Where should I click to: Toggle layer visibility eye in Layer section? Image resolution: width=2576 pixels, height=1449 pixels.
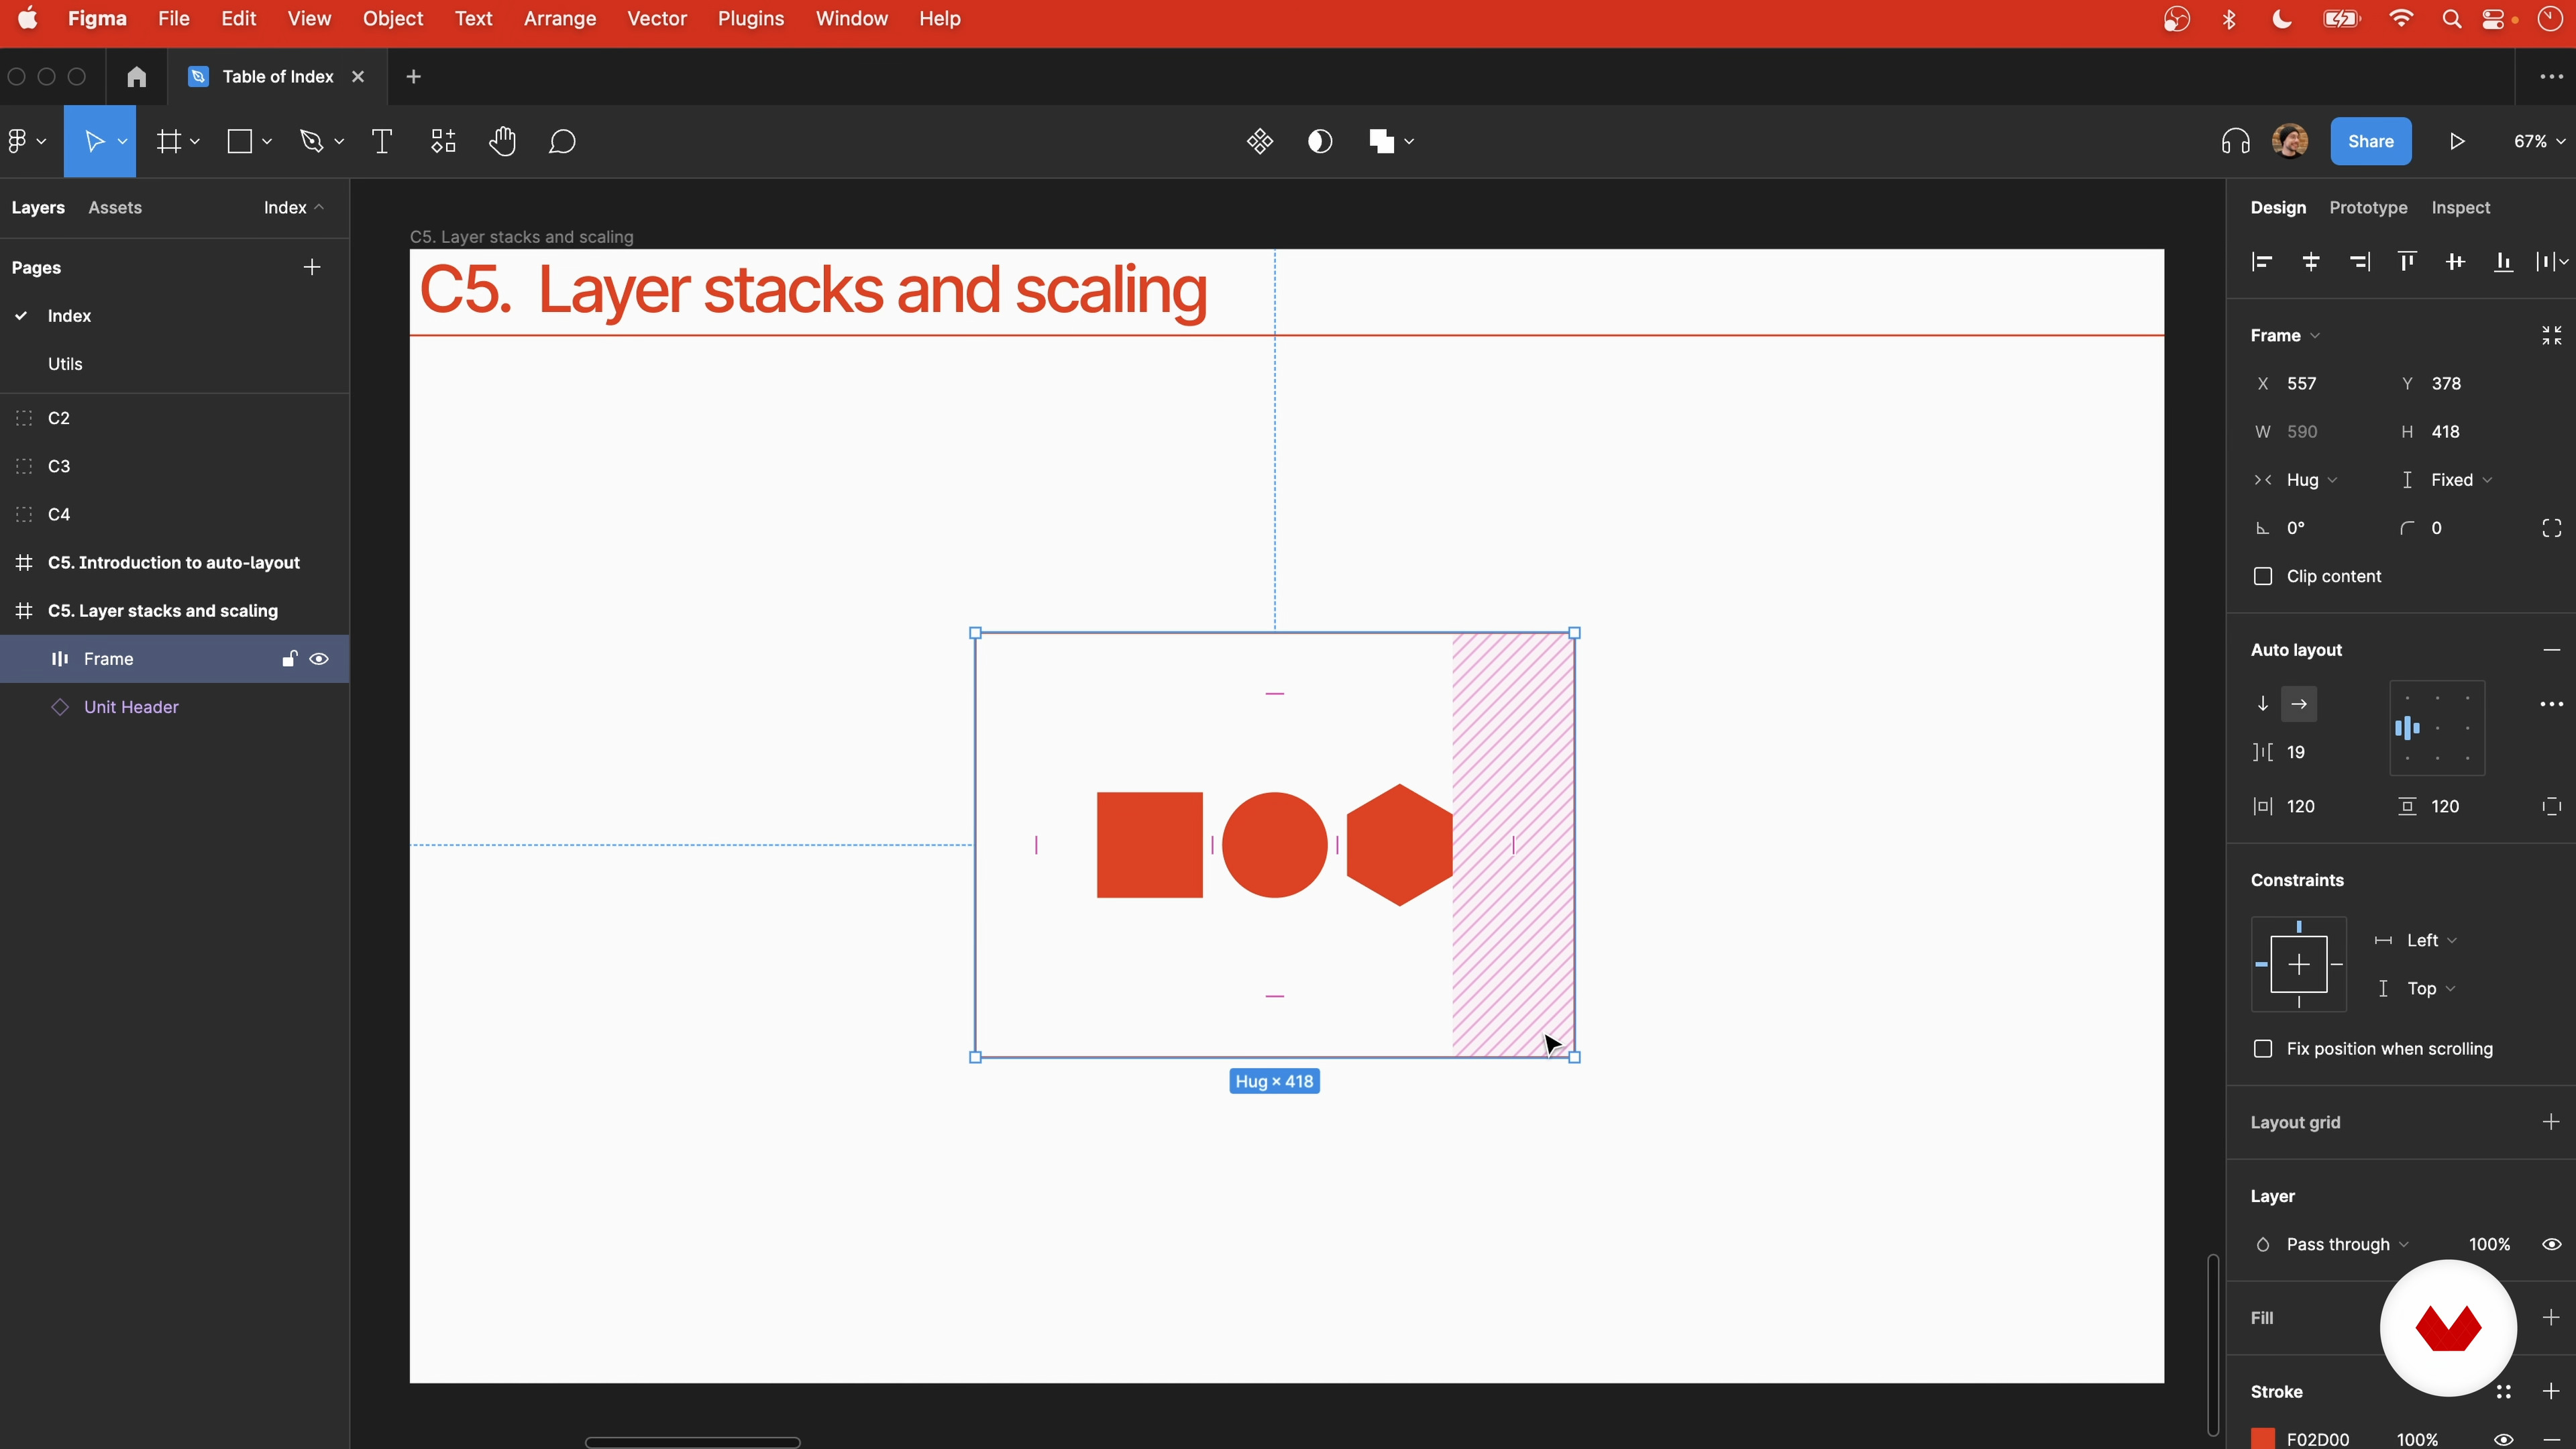point(2552,1245)
